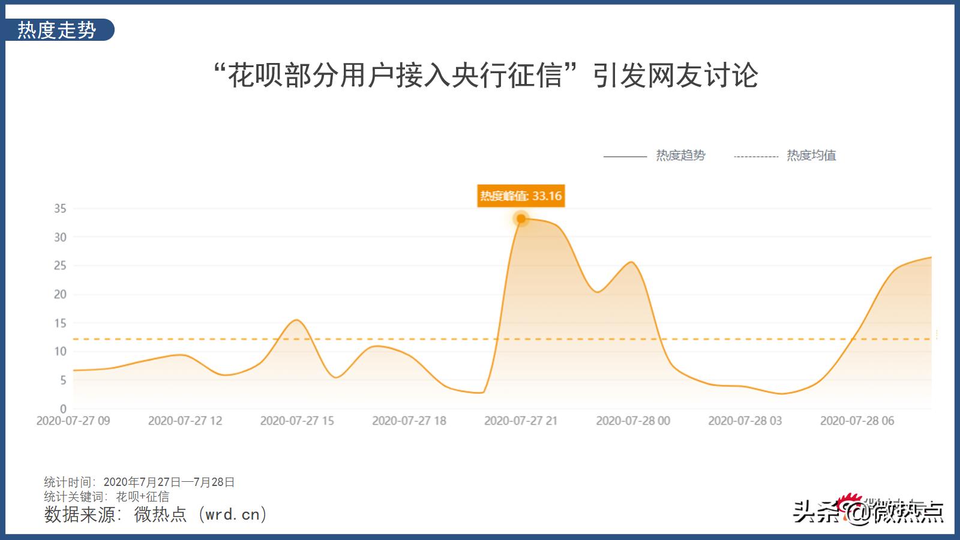Click the 统计时间 date range text
Screen dimensions: 960x540
[x=139, y=482]
